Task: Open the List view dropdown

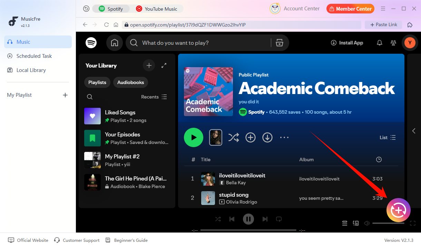Action: click(388, 137)
